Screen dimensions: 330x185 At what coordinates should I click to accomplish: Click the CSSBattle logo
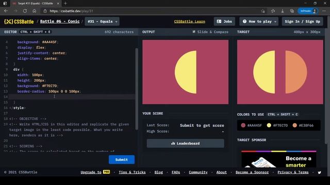19,22
